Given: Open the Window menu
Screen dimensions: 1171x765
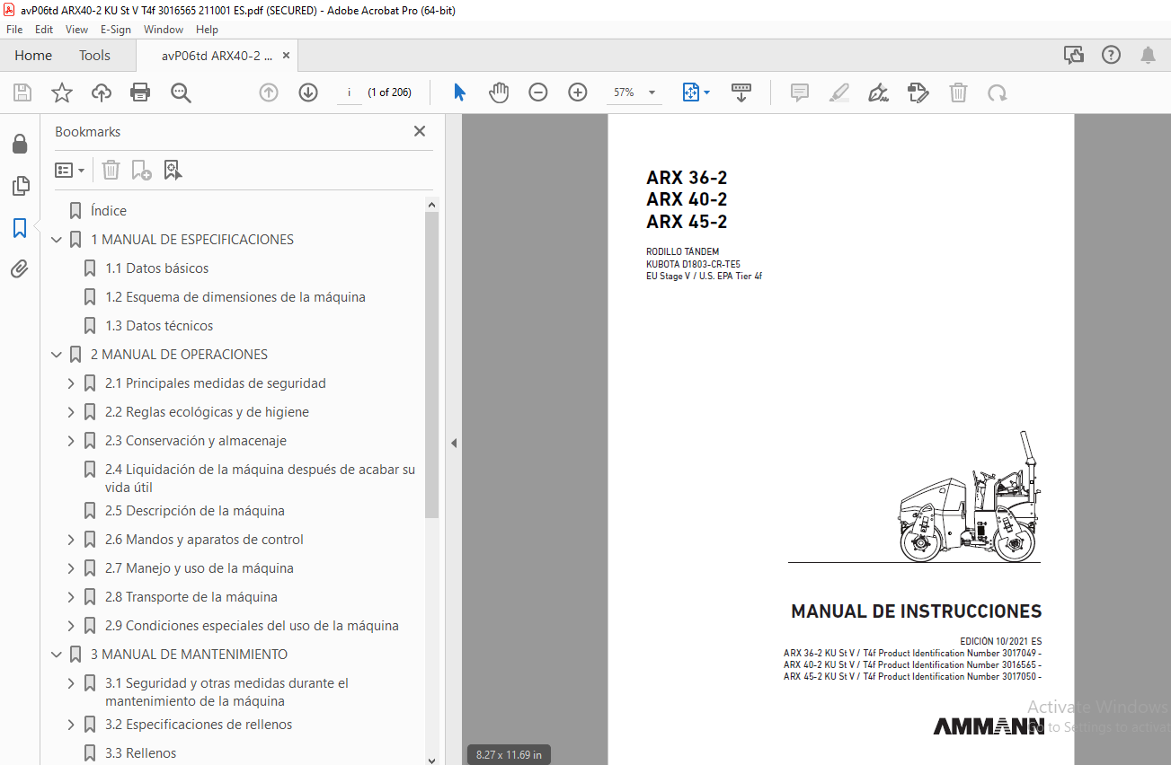Looking at the screenshot, I should pos(164,30).
